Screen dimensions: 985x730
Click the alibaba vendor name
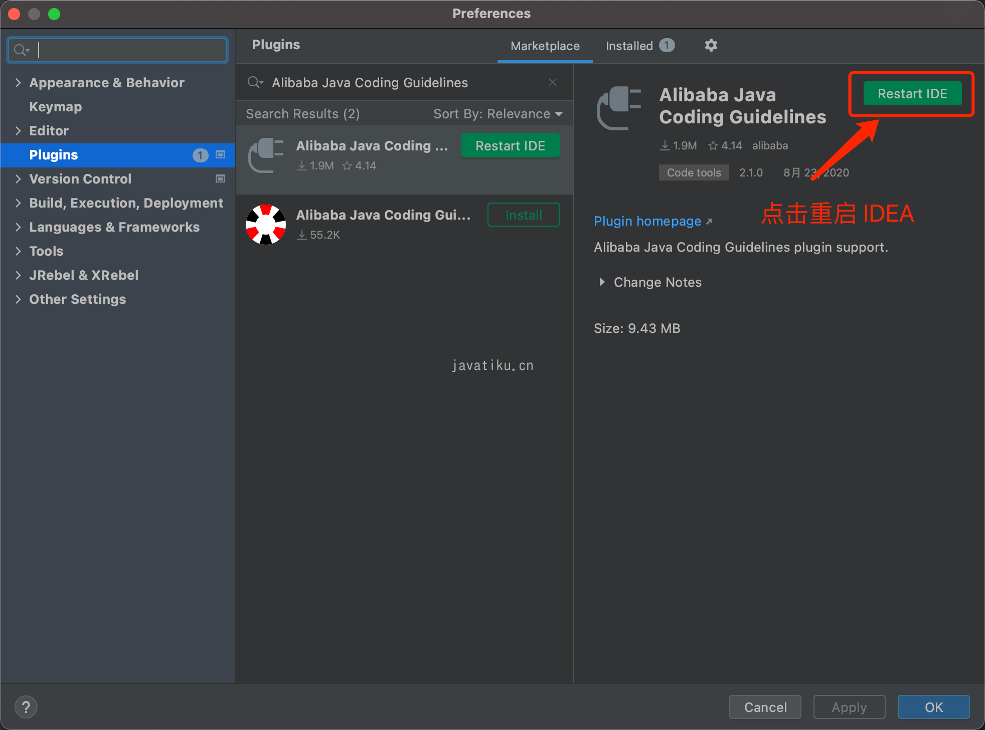[770, 145]
